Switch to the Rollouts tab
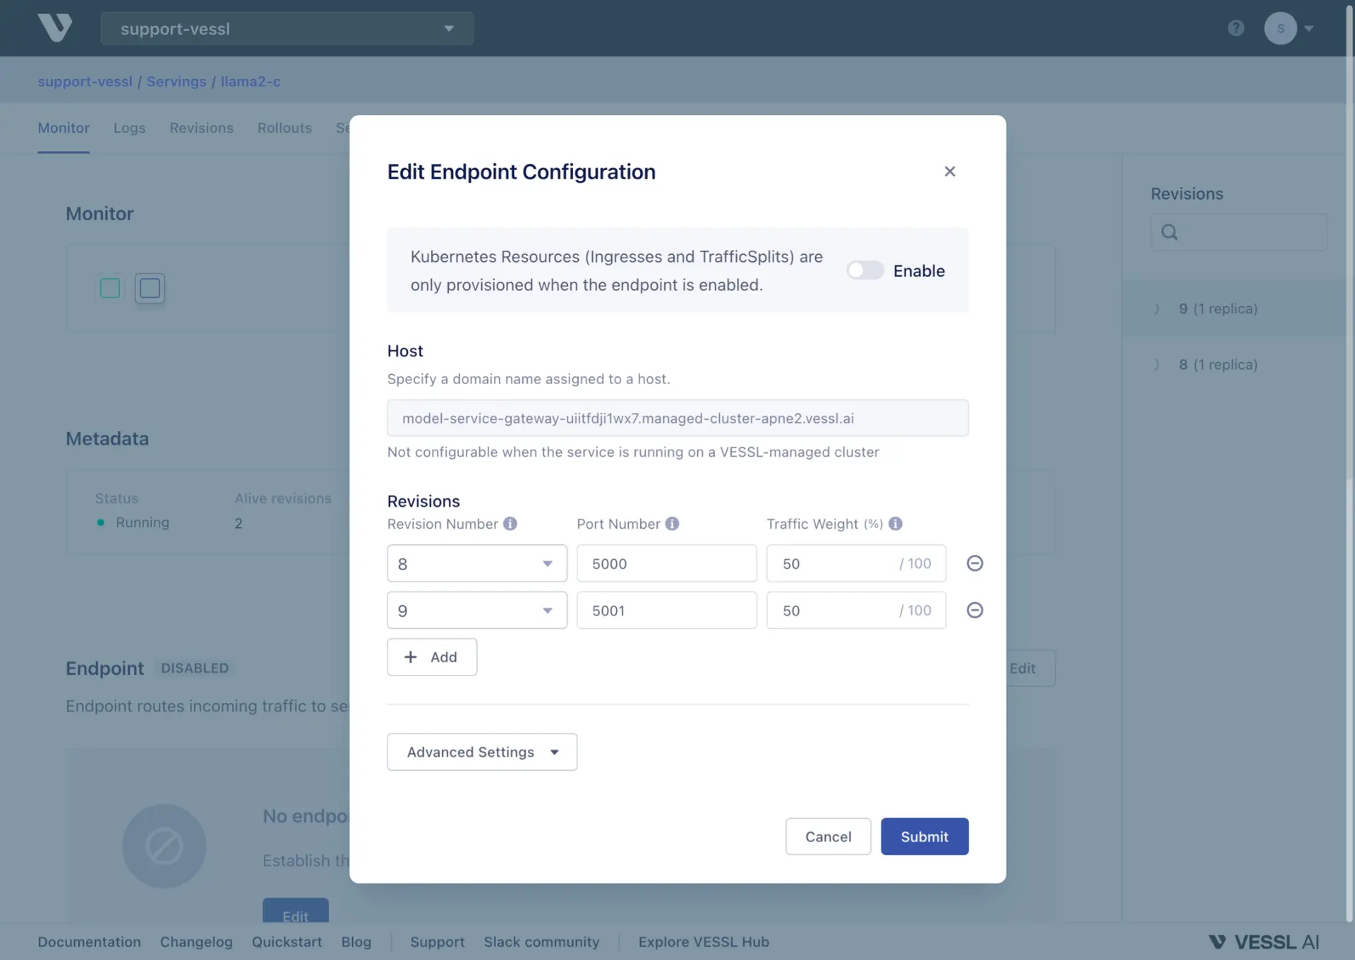The image size is (1355, 960). [x=284, y=128]
